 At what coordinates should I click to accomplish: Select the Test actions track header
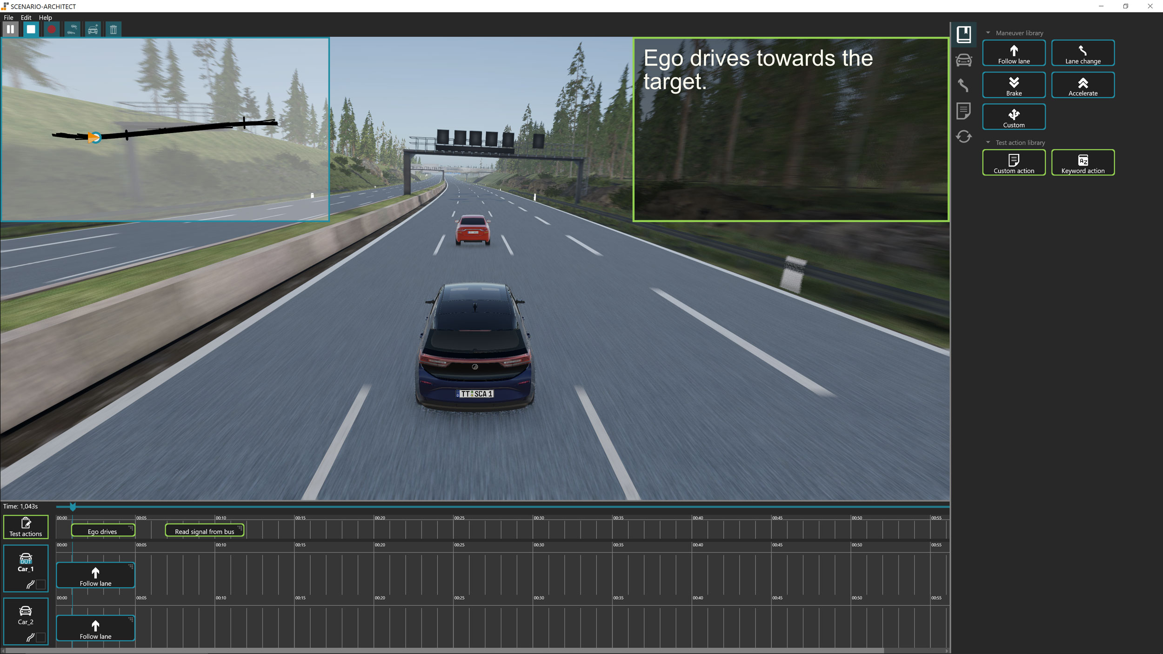[26, 527]
